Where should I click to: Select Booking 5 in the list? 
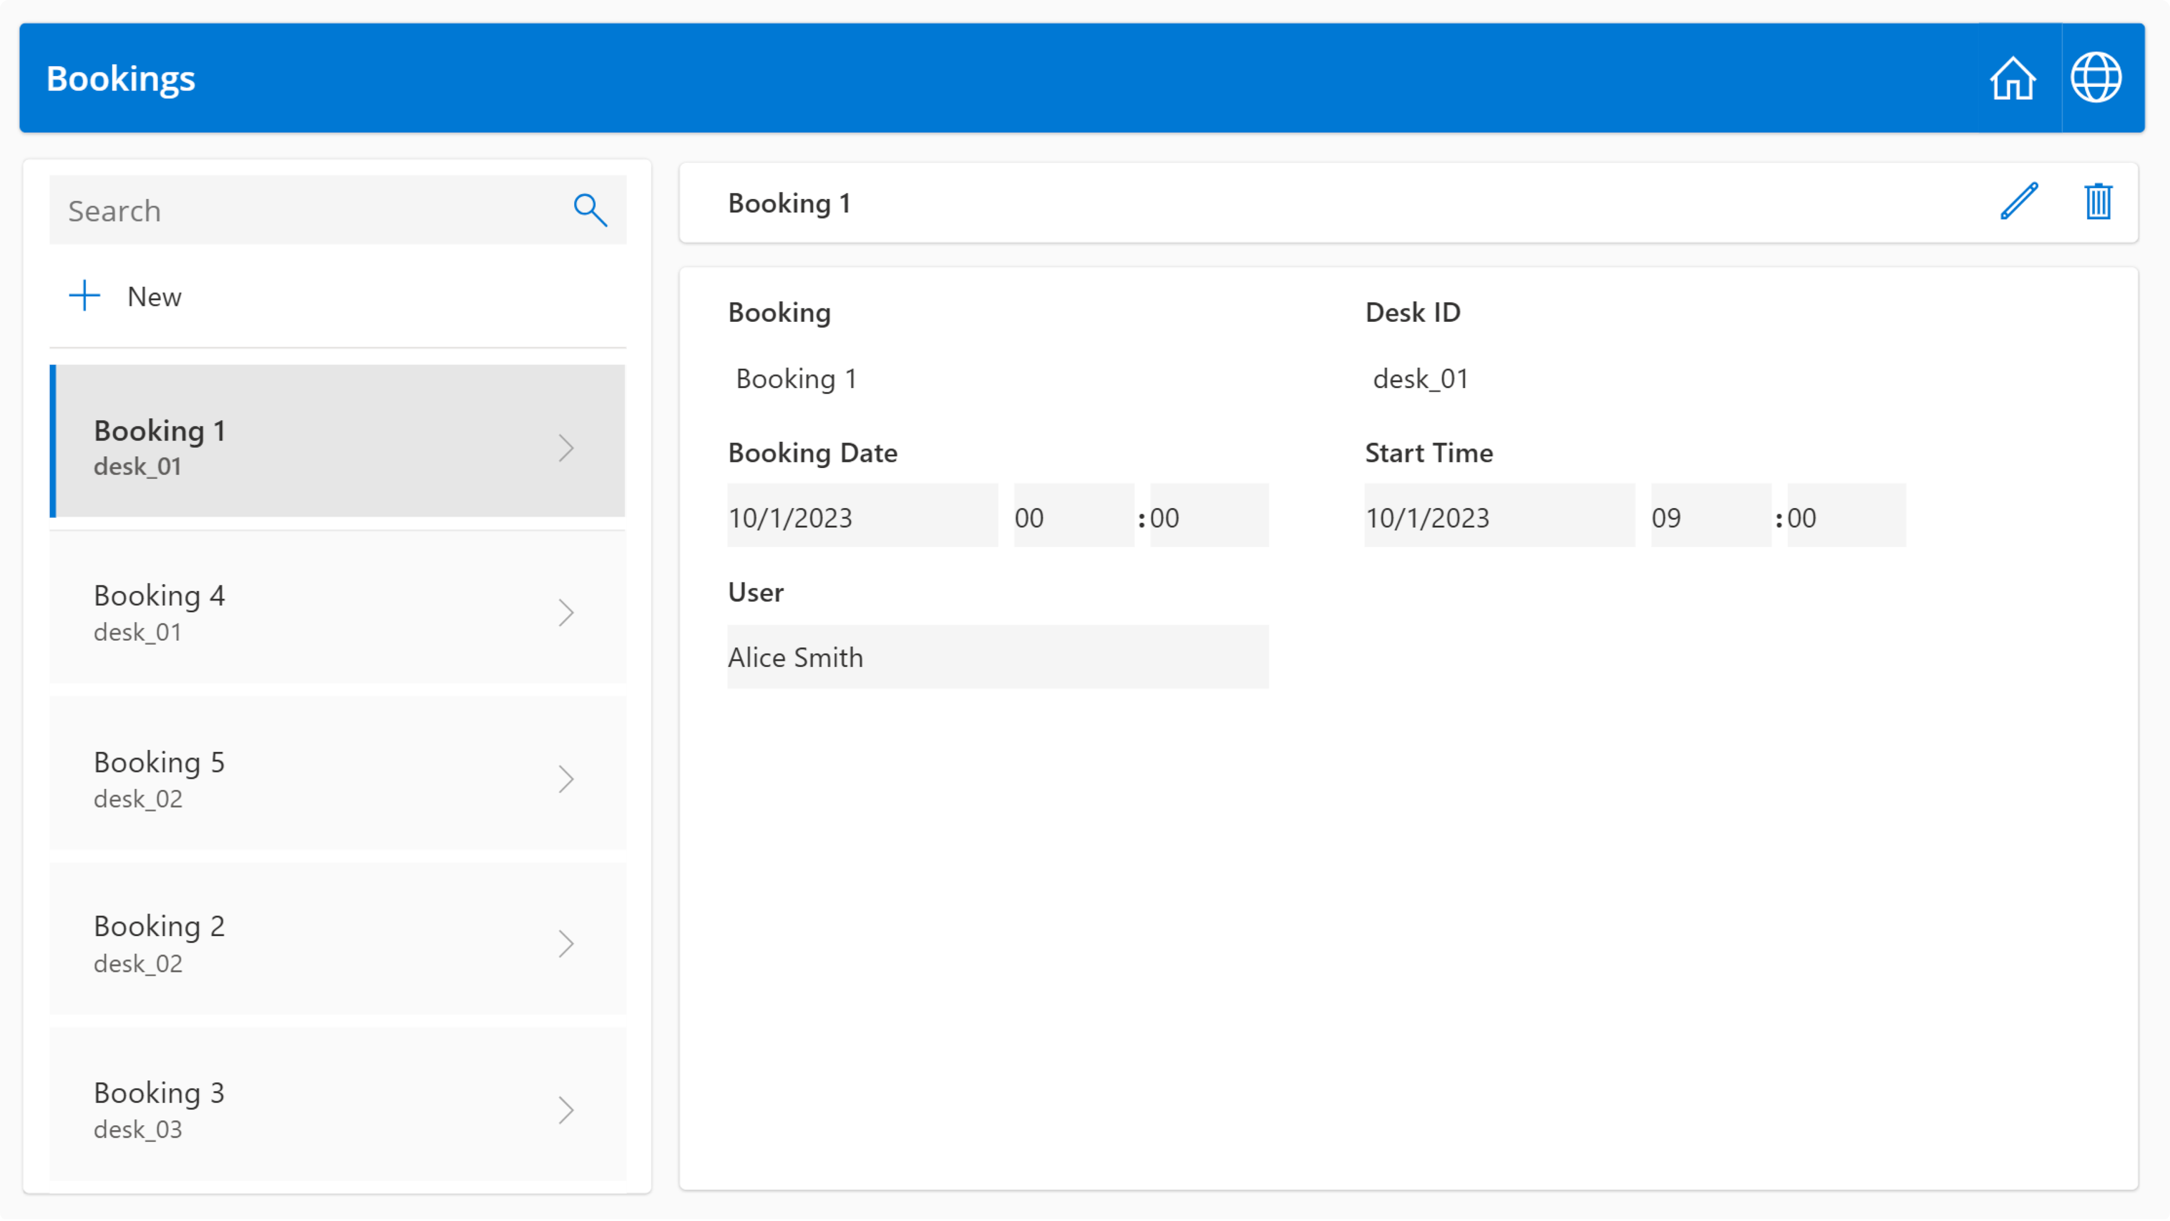[x=338, y=773]
